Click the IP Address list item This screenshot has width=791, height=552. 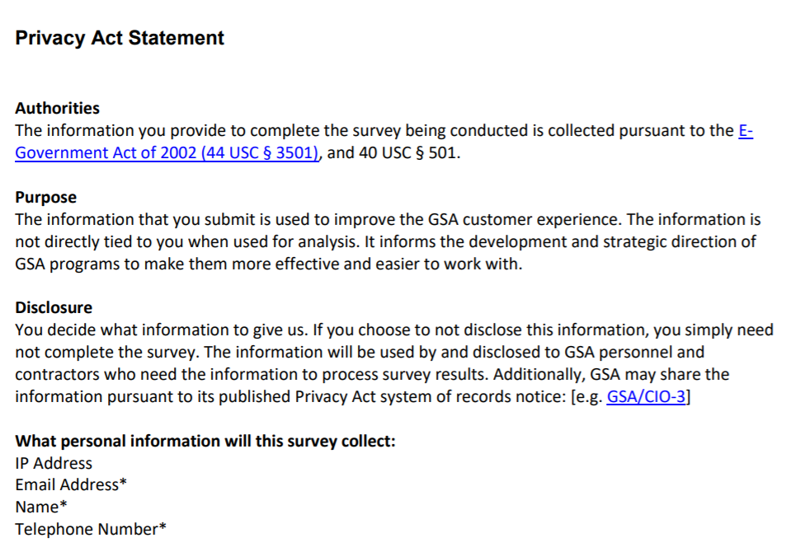pos(54,463)
